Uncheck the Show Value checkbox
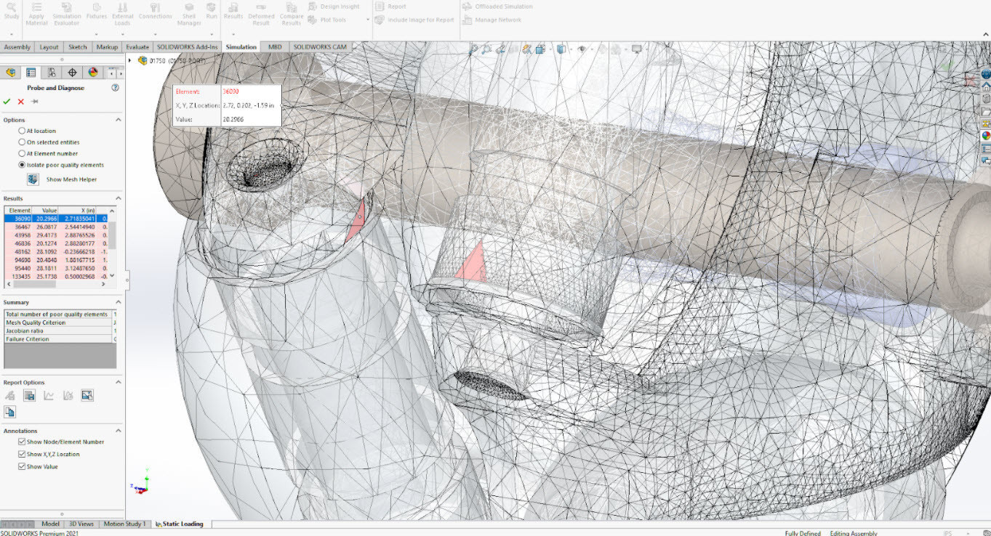The width and height of the screenshot is (991, 536). point(22,466)
